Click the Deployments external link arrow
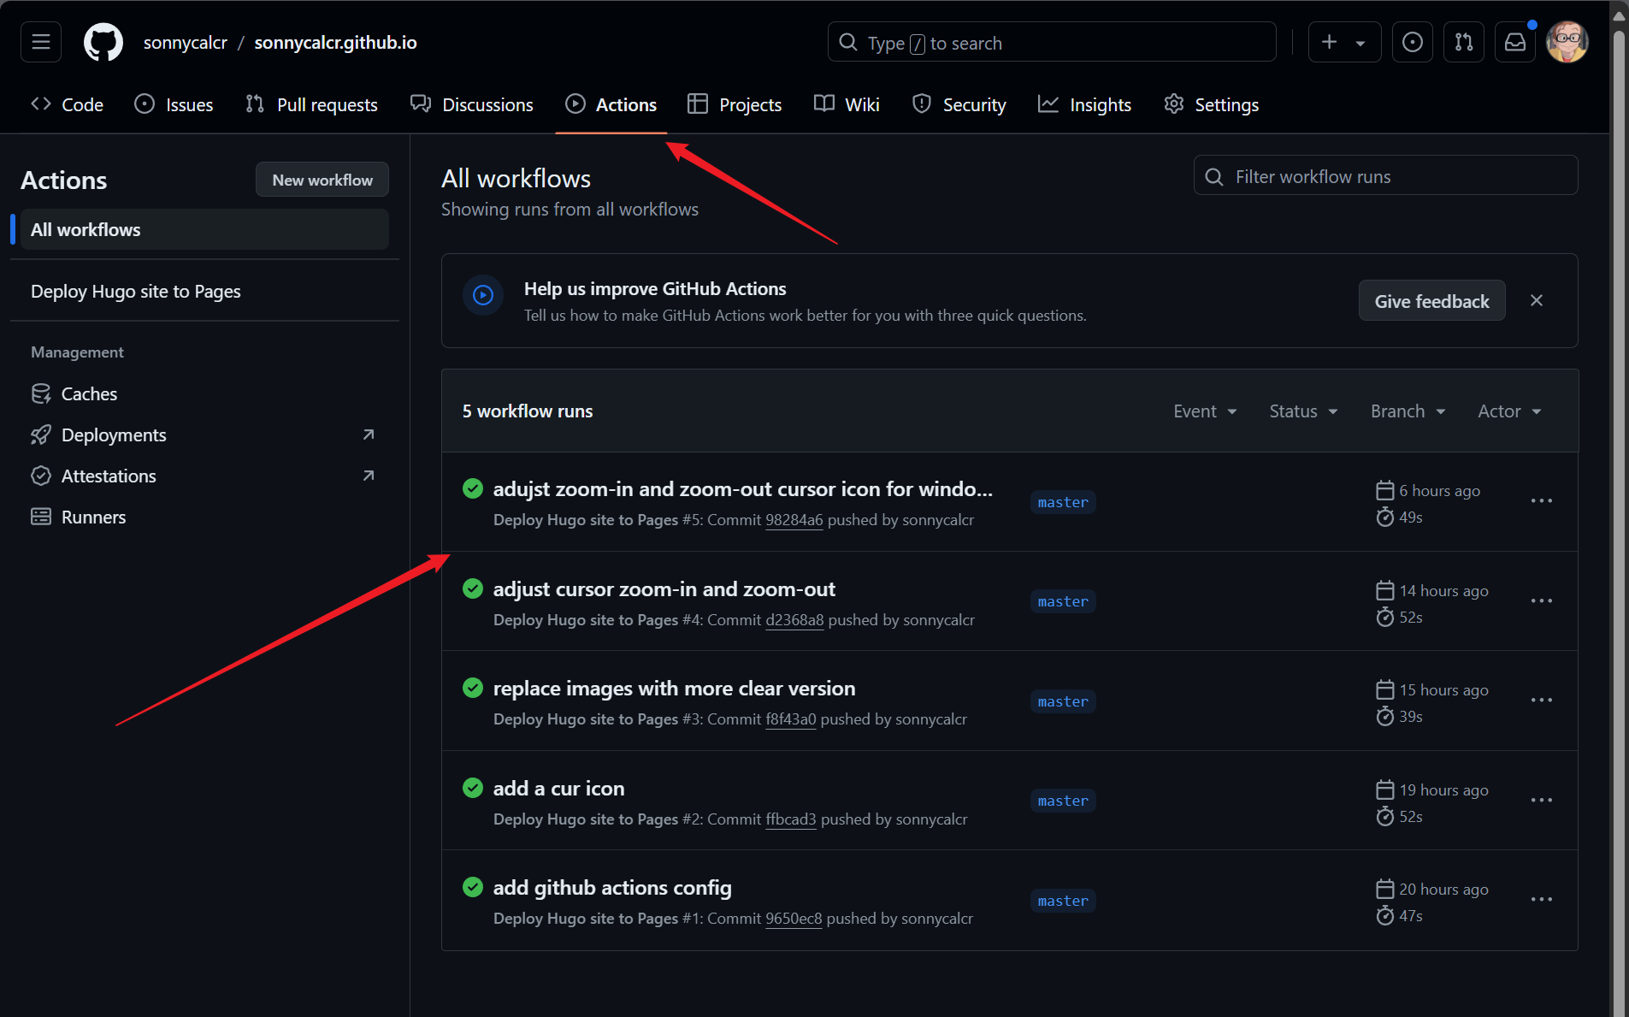The width and height of the screenshot is (1629, 1017). (x=369, y=435)
